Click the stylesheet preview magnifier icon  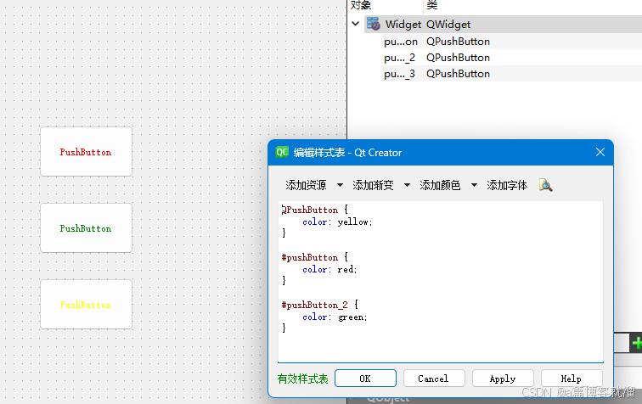pyautogui.click(x=545, y=185)
